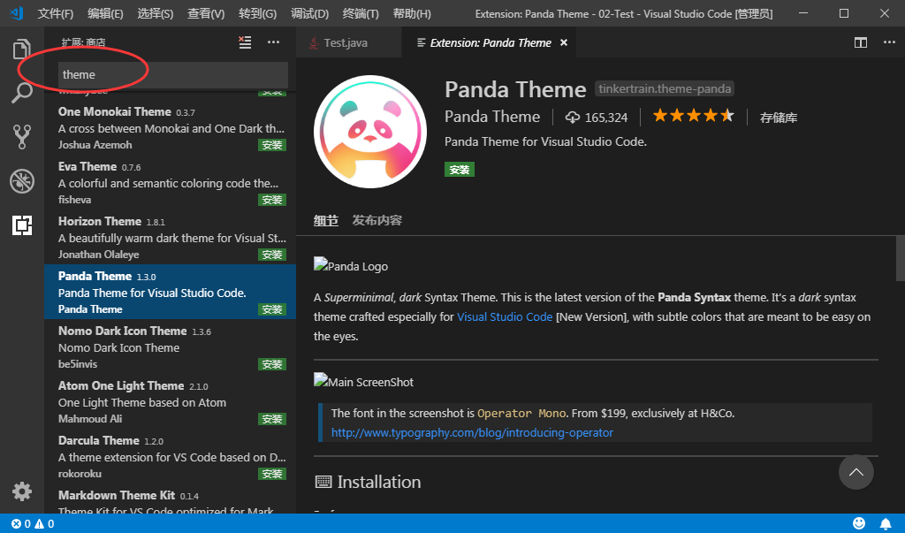Click the warnings count in status bar

point(44,524)
